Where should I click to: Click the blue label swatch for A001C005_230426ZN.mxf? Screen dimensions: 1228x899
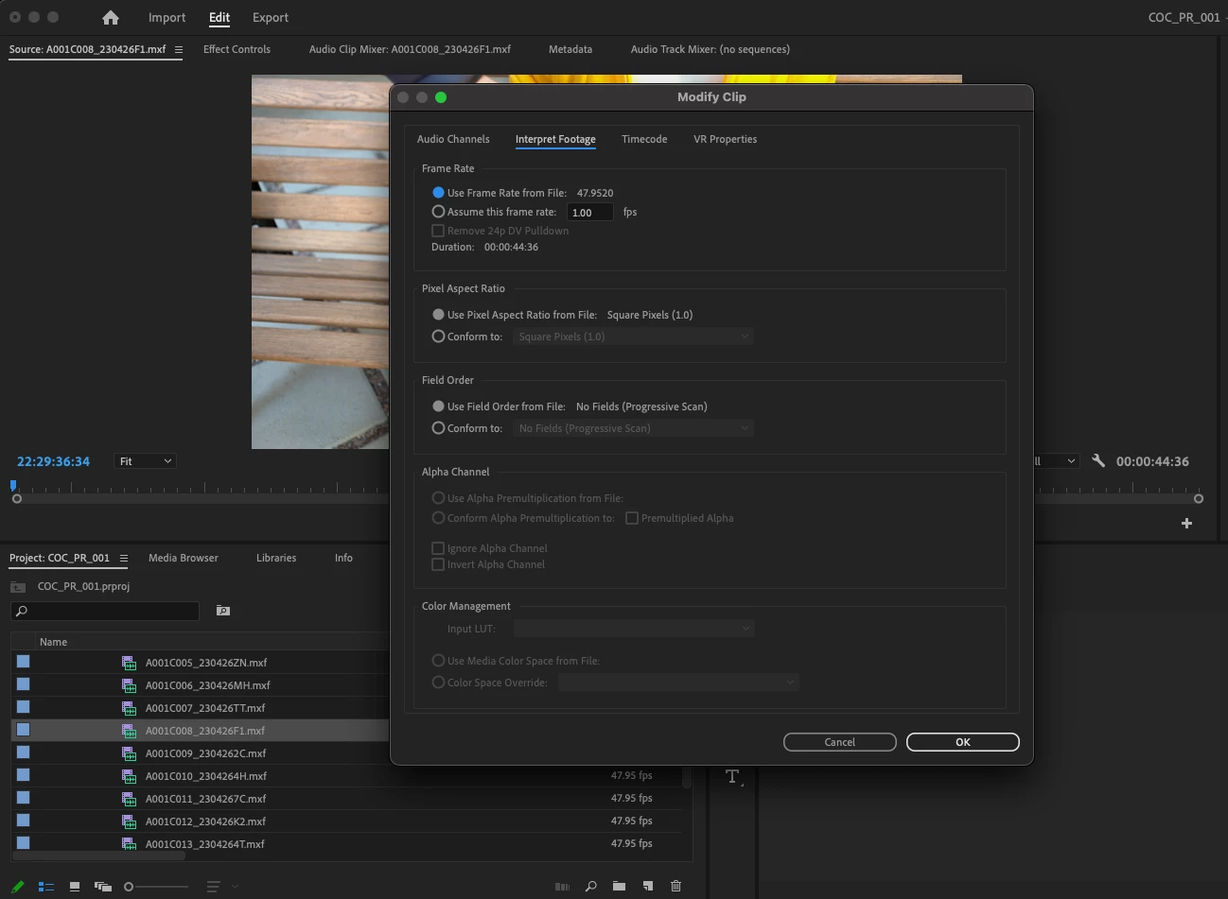(24, 662)
